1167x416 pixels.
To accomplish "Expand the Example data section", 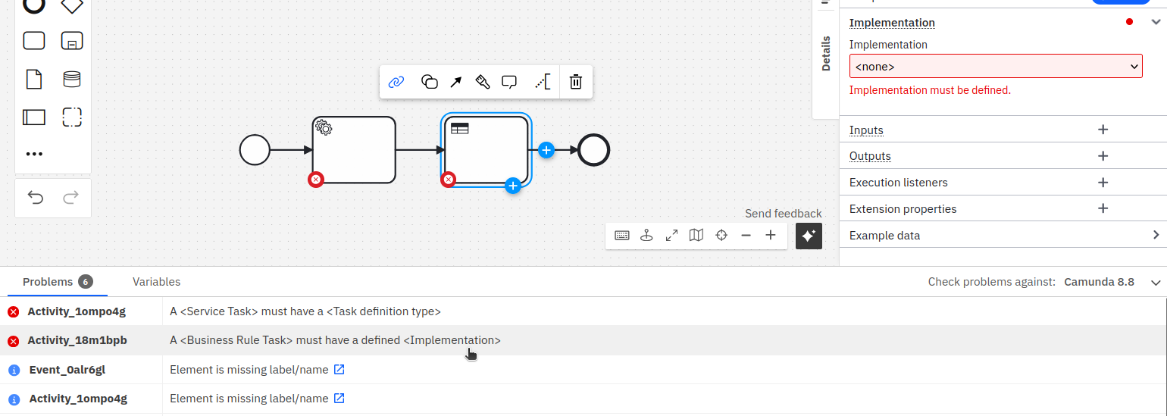I will pos(1156,235).
